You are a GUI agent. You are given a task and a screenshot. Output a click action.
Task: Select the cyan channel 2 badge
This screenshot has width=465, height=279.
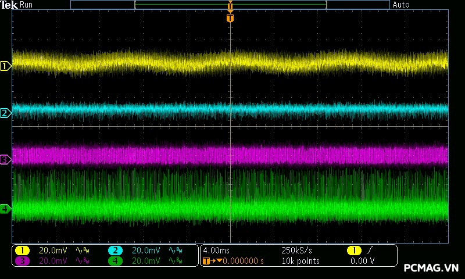(x=115, y=251)
